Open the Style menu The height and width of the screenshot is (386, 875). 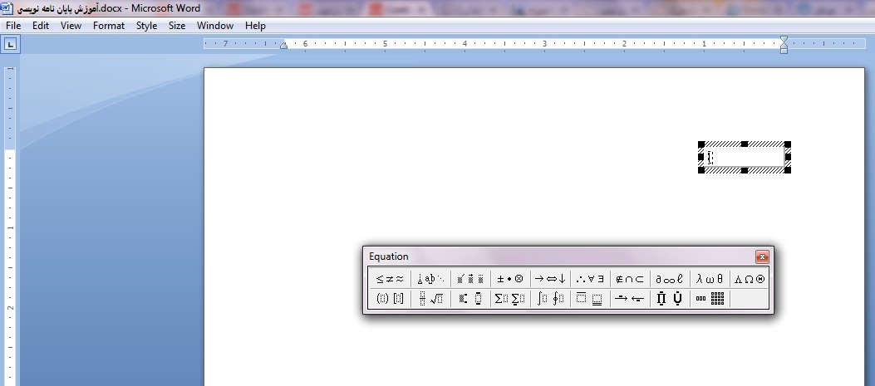pos(146,26)
